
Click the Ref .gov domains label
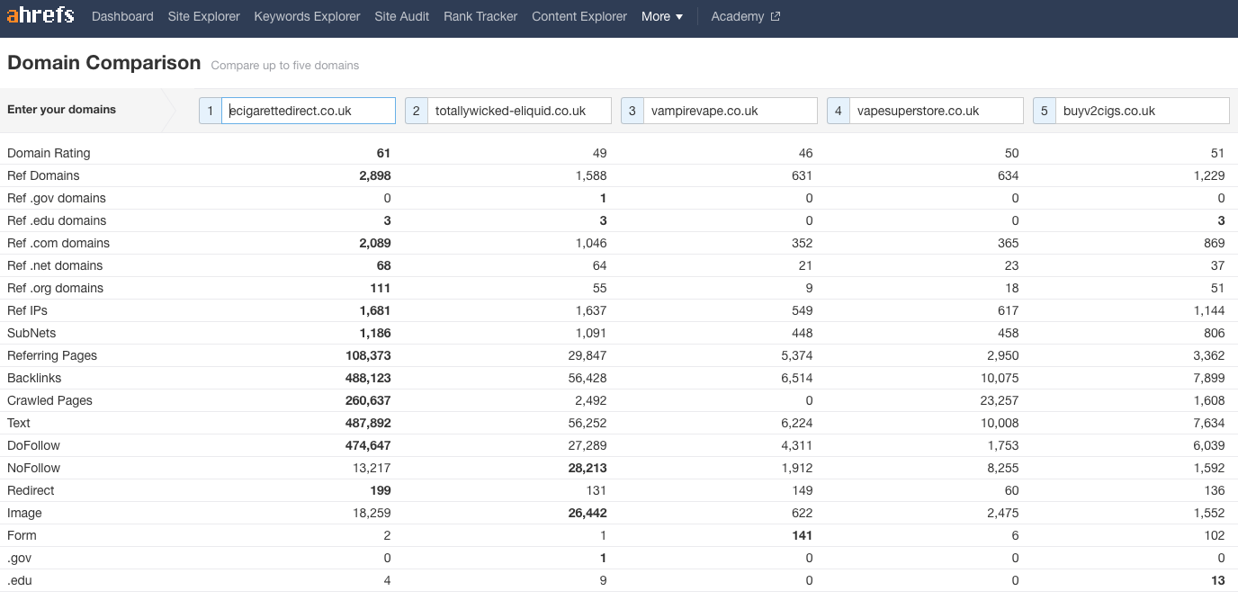[57, 198]
